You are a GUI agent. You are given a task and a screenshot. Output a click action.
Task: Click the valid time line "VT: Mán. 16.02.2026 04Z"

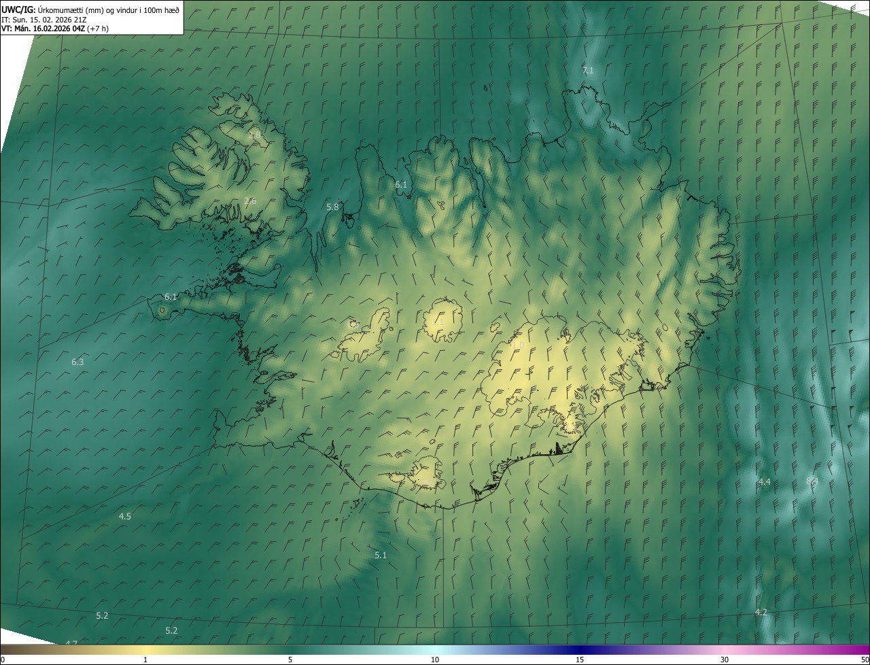45,29
